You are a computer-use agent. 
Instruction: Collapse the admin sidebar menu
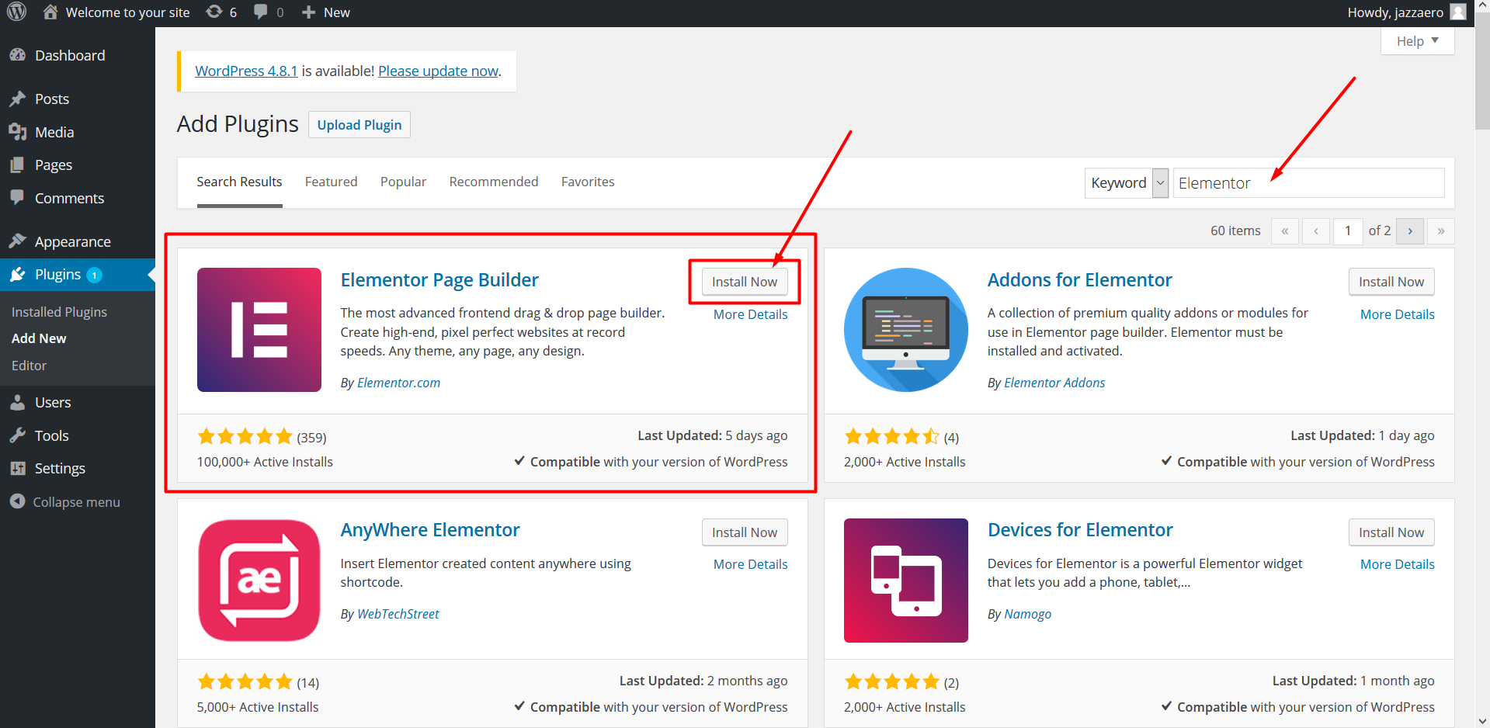[18, 501]
